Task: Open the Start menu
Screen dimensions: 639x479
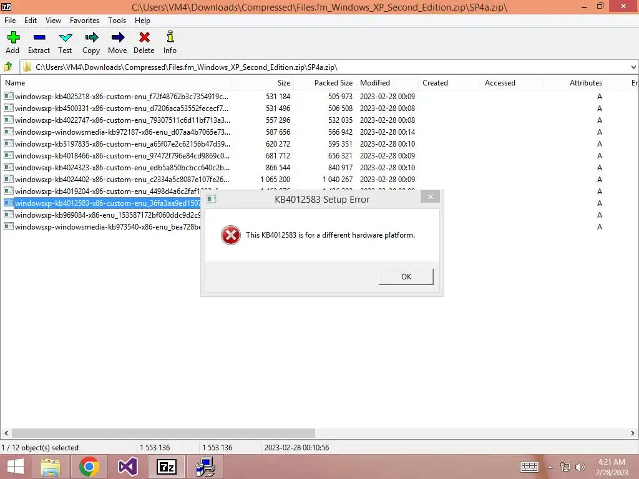Action: coord(16,467)
